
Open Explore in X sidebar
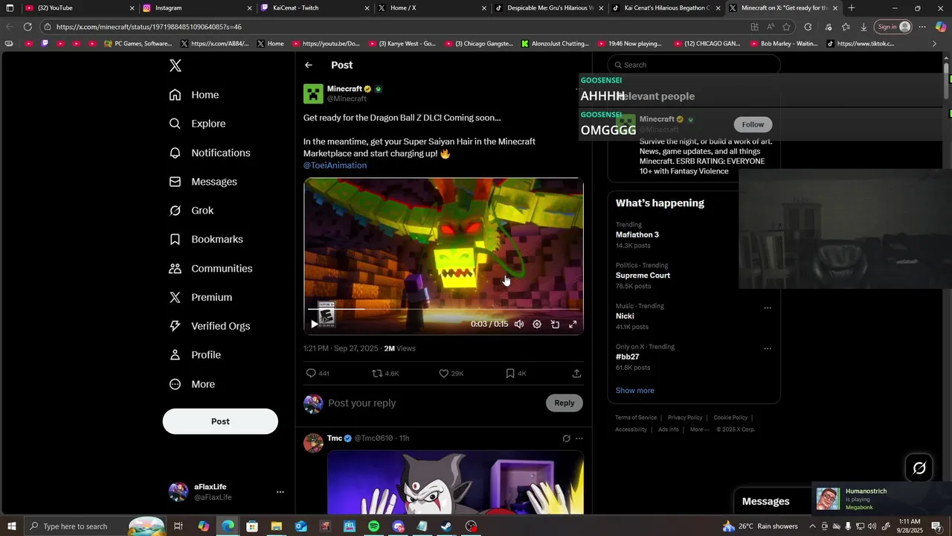click(x=197, y=124)
